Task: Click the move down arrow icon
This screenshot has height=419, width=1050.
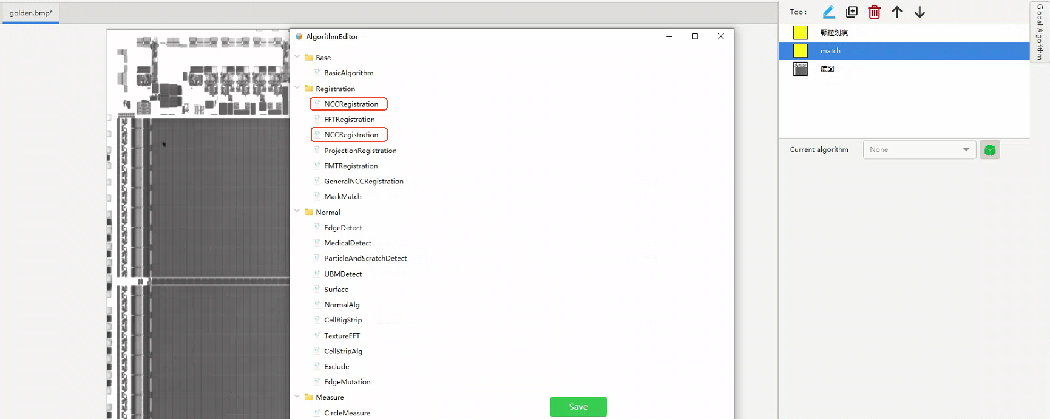Action: coord(920,12)
